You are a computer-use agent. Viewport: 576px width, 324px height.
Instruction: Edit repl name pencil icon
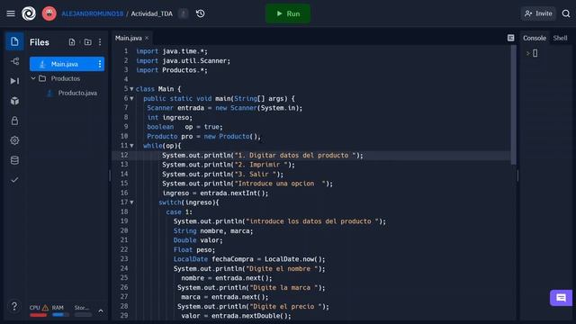(183, 13)
